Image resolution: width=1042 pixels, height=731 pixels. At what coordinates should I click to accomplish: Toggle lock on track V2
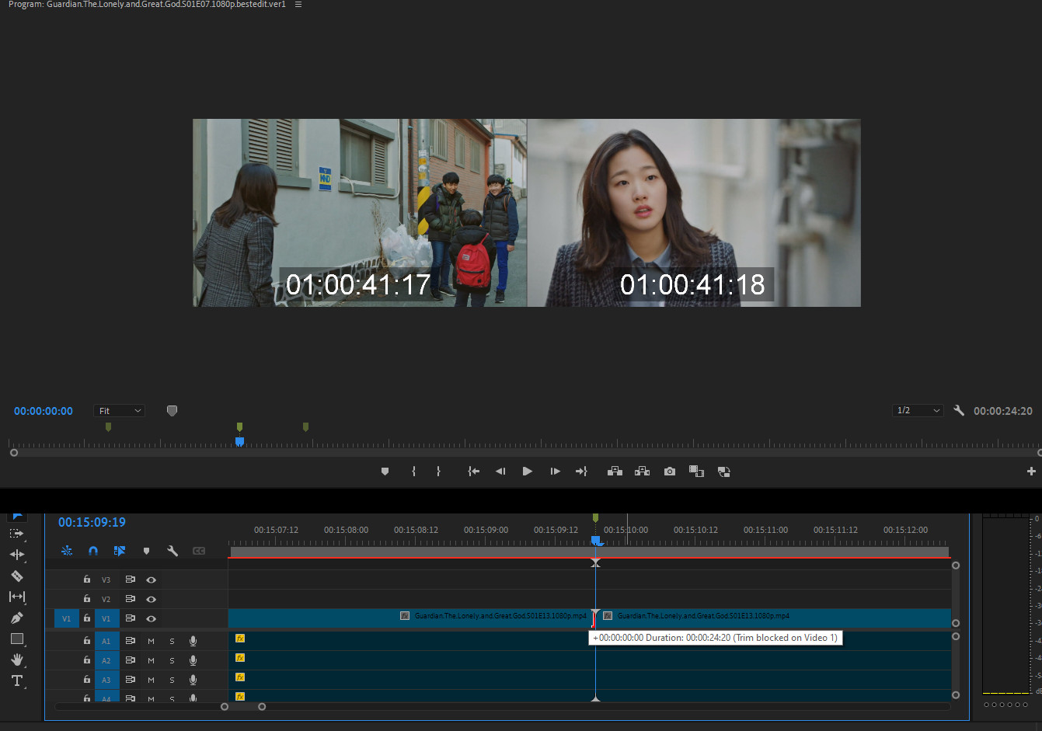(x=87, y=599)
